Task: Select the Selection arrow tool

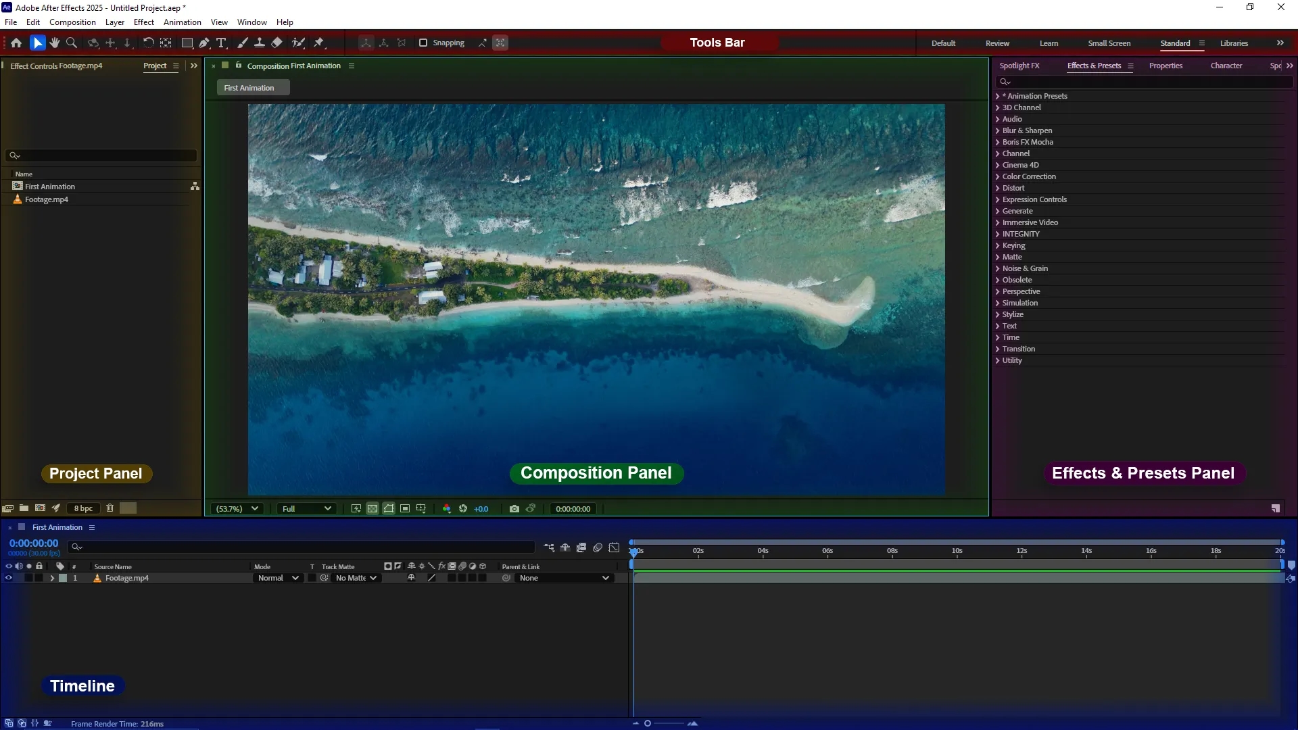Action: coord(37,43)
